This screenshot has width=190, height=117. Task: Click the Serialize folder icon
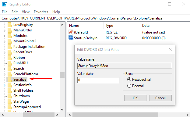9,80
